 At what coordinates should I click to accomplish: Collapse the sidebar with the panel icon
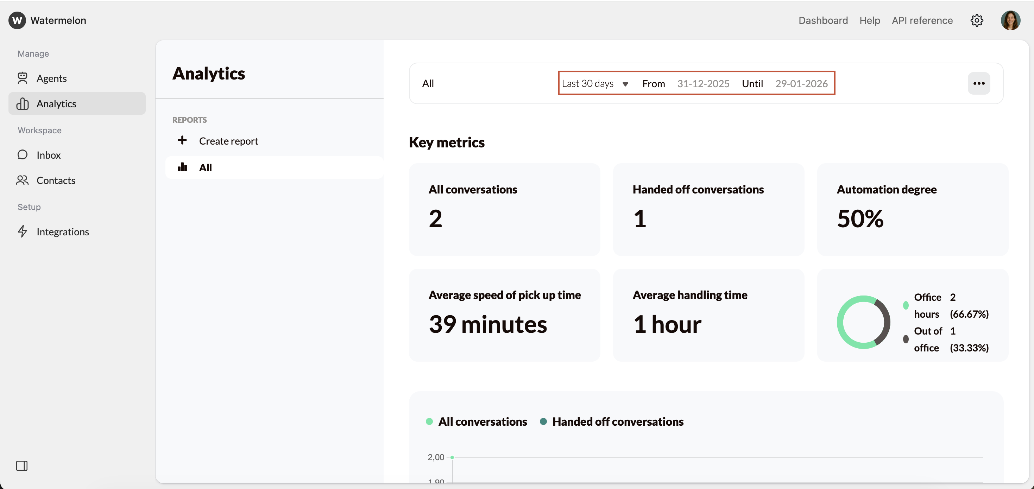(22, 466)
